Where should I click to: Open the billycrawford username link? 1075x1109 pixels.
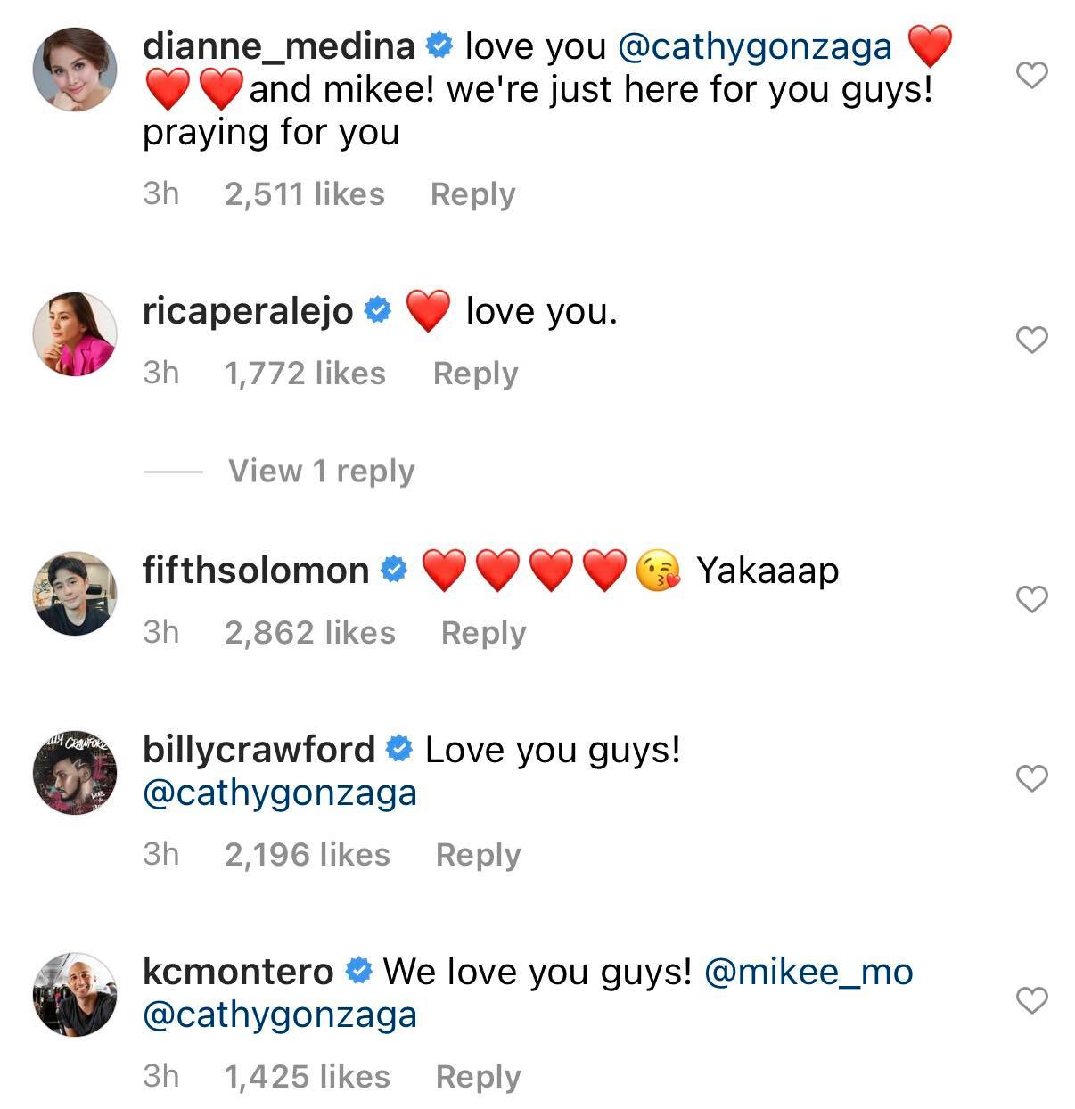tap(258, 750)
